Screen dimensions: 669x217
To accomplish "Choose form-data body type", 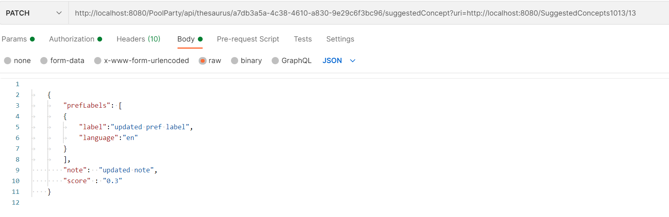I will pos(44,61).
